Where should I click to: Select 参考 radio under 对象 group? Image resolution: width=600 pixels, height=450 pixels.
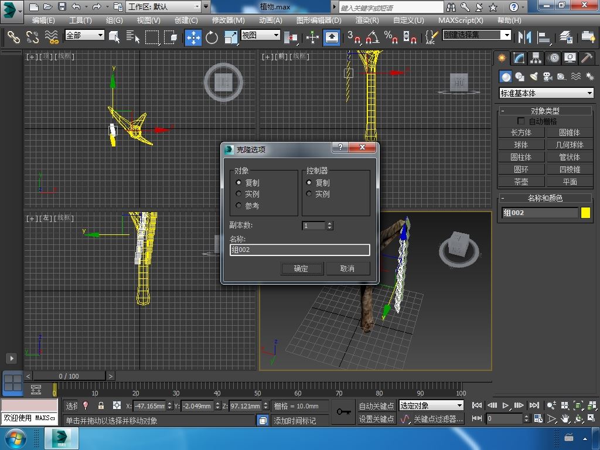coord(238,206)
